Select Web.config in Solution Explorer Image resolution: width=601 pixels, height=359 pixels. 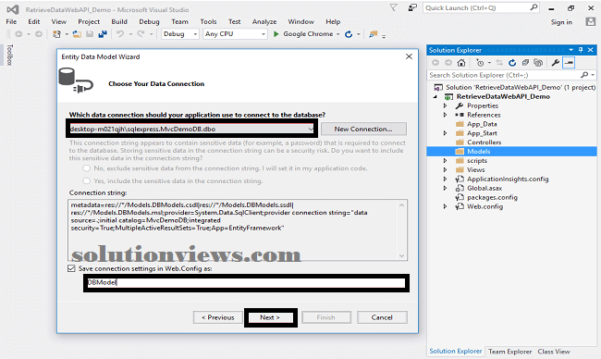pyautogui.click(x=484, y=206)
